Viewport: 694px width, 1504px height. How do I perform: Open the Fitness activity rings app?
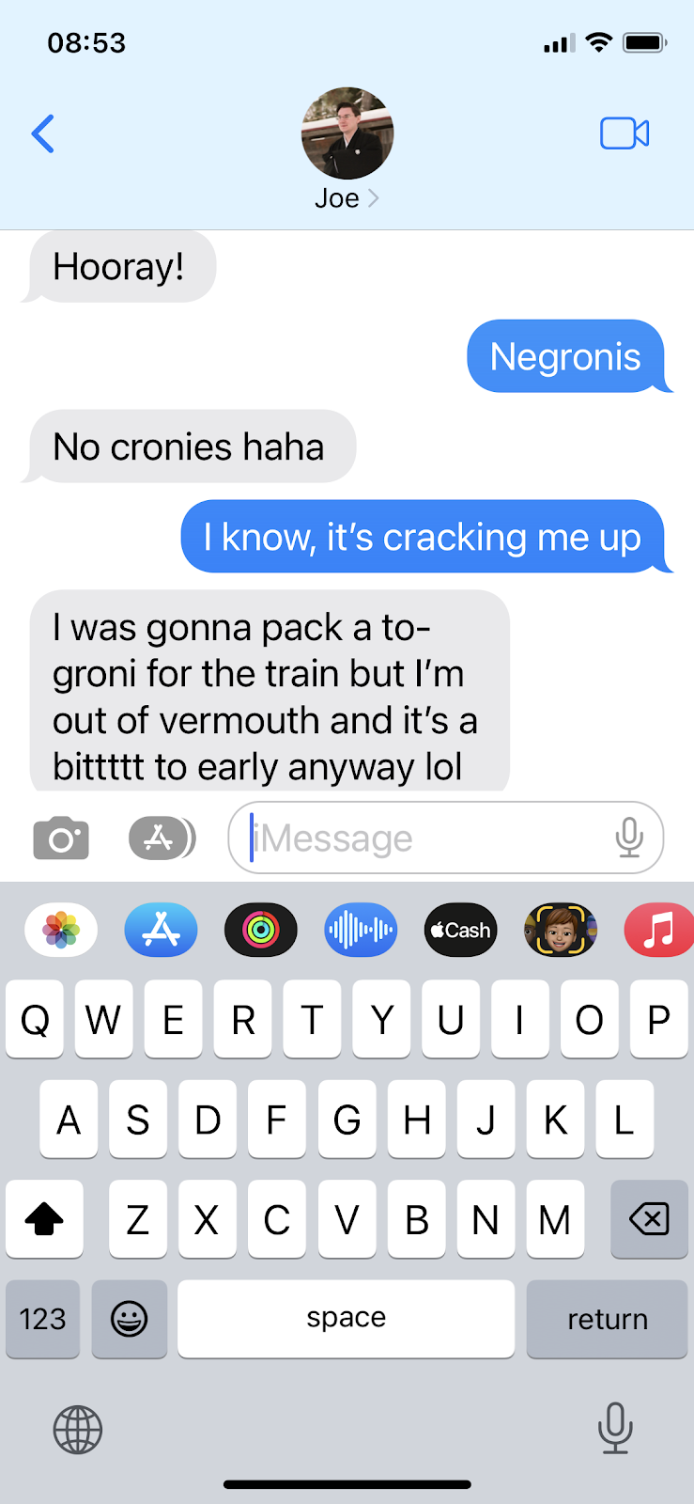coord(261,930)
